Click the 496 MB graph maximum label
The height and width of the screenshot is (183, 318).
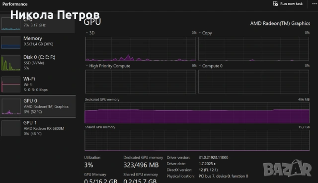304,99
